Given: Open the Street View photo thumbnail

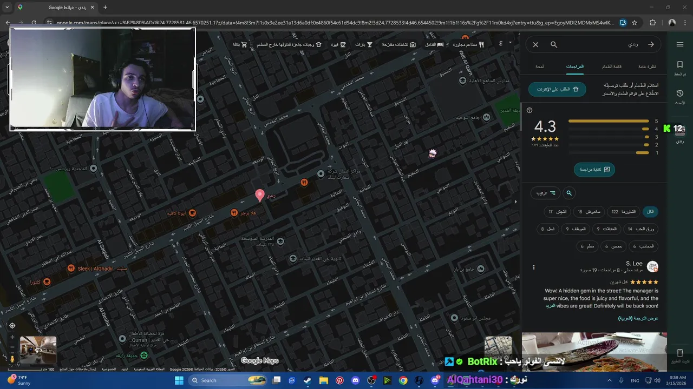Looking at the screenshot, I should 38,350.
